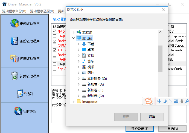
Task: Click the Sogou soft keyboard icon
Action: (x=176, y=101)
